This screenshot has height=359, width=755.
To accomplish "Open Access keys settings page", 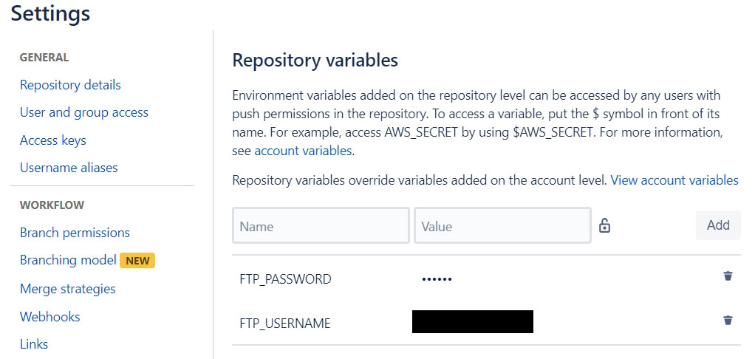I will tap(53, 140).
